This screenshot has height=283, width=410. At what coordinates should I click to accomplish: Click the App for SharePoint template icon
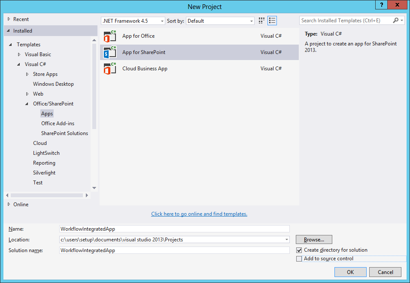110,52
